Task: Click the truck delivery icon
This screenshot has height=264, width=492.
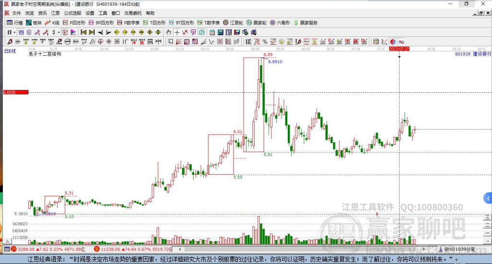Action: (254, 32)
